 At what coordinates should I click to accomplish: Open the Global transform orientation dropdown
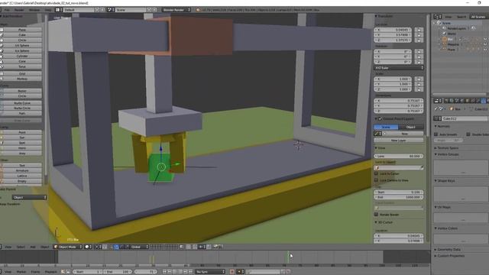[x=139, y=247]
